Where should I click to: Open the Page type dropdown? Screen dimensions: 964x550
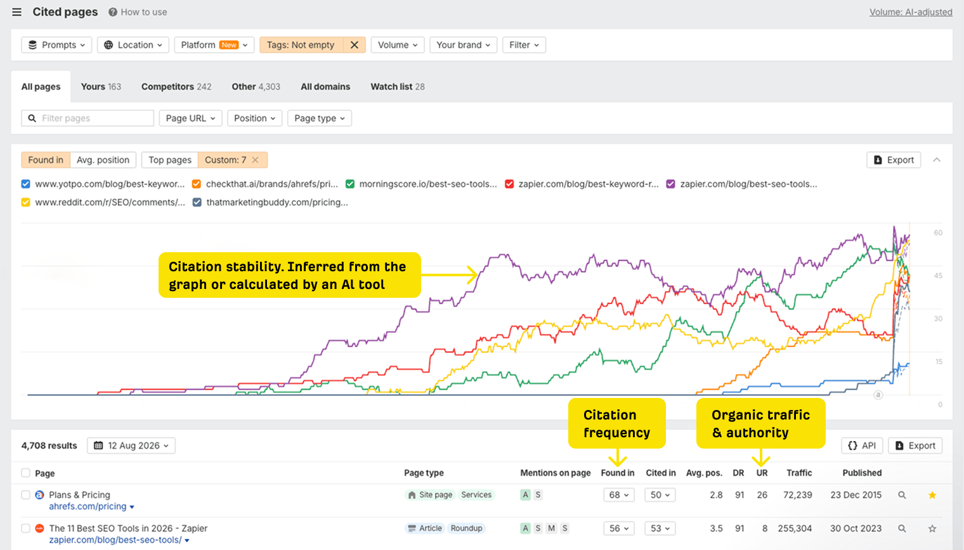click(x=320, y=118)
